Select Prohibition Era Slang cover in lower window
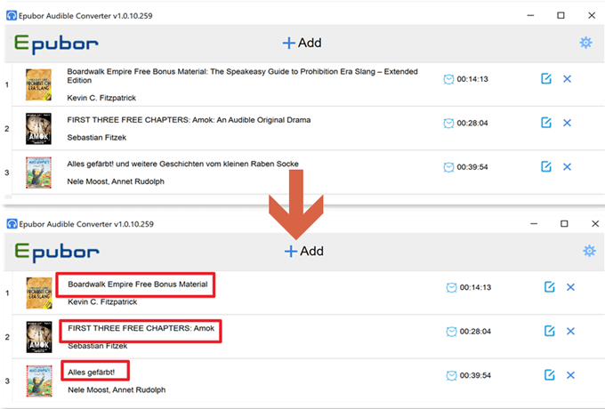 pyautogui.click(x=39, y=293)
